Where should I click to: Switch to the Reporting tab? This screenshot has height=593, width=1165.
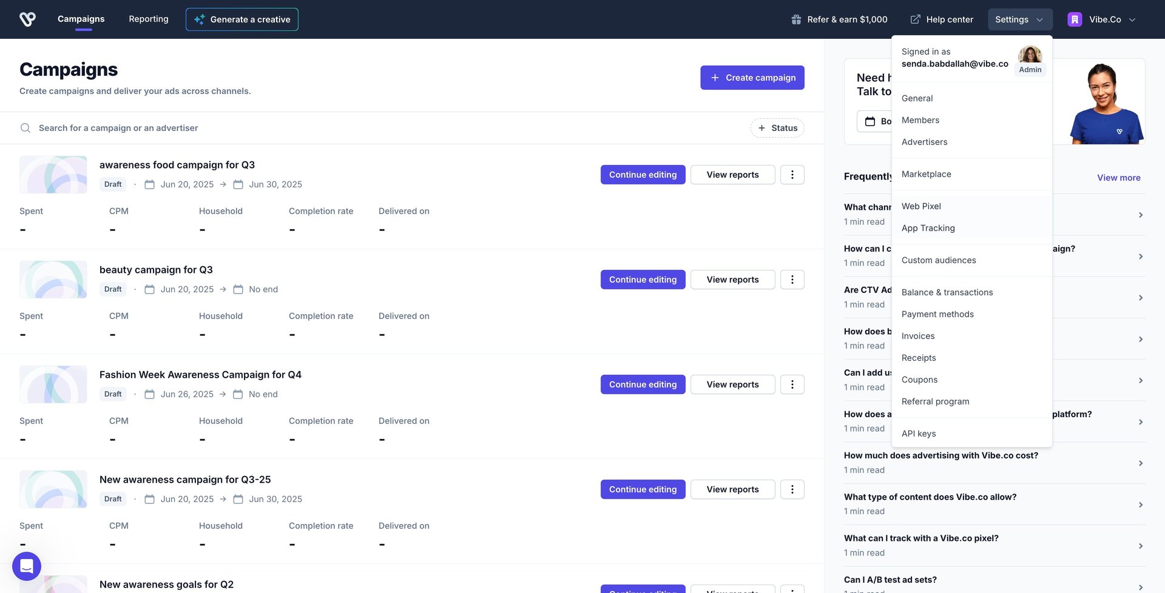149,19
